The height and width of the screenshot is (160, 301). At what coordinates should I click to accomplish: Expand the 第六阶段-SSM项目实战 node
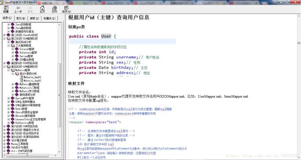4,126
